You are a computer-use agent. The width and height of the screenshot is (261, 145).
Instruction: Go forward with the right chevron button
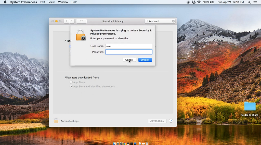coord(72,21)
